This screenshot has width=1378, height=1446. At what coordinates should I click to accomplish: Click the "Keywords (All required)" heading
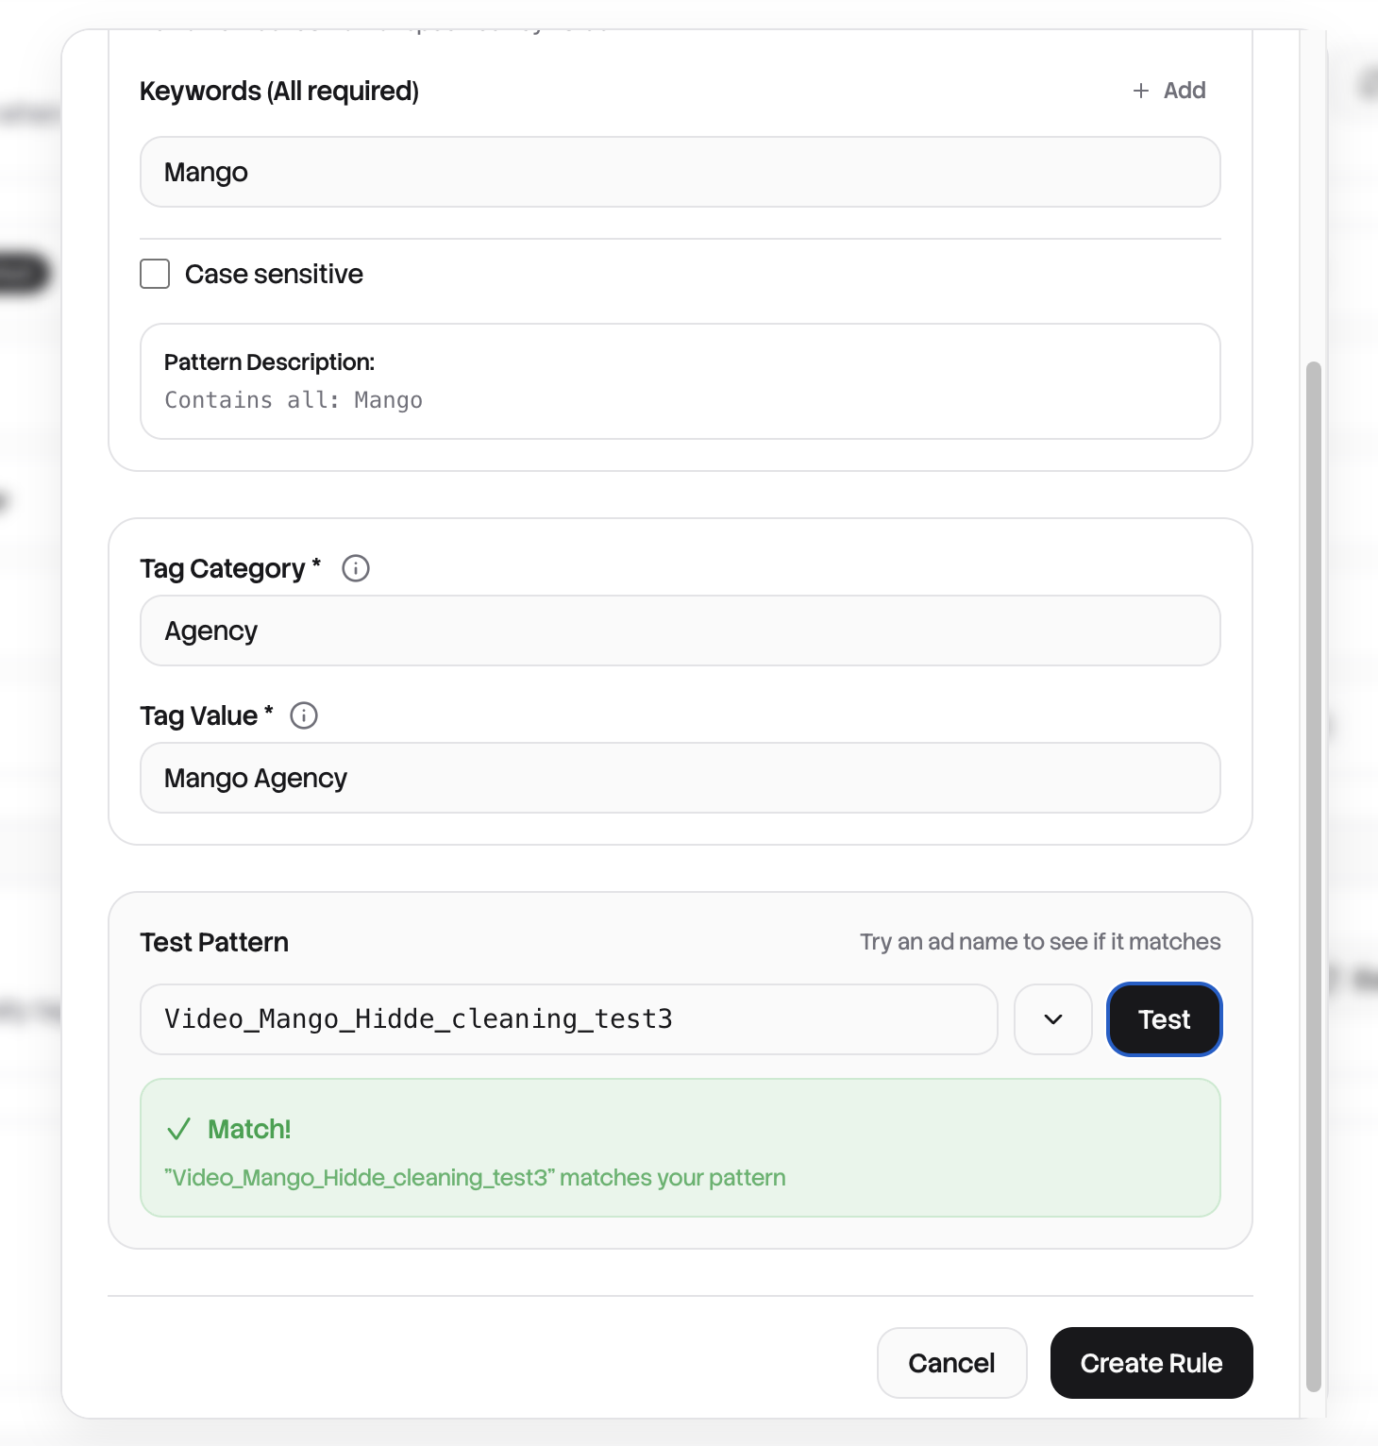[x=279, y=91]
